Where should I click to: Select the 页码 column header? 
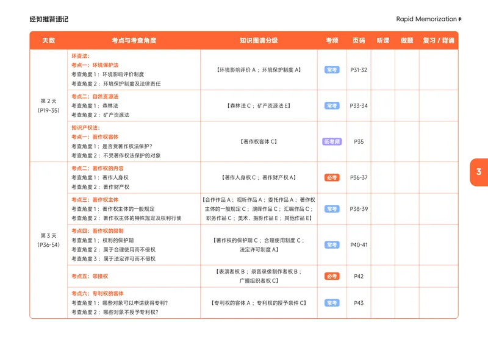tap(359, 40)
